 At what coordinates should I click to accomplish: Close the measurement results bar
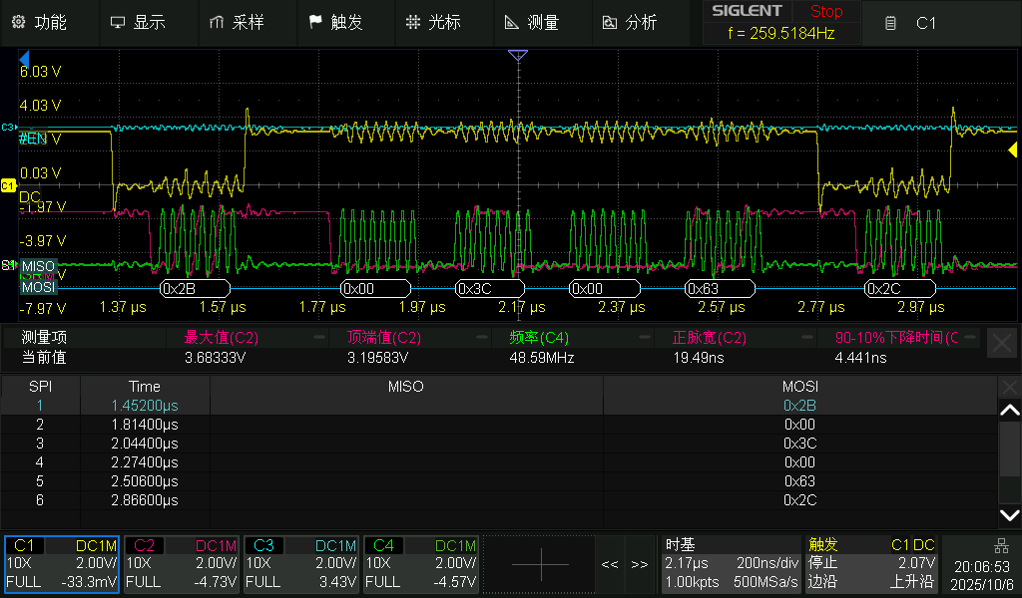point(1002,344)
